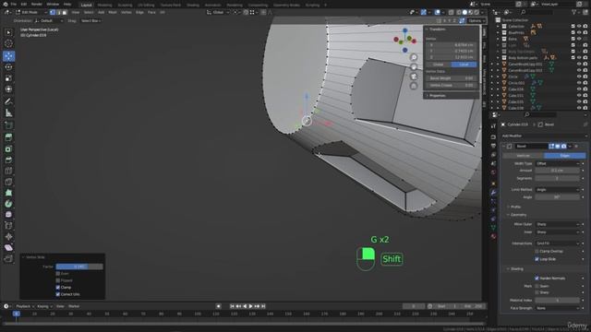
Task: Open the Vertex menu in viewport header
Action: tap(126, 12)
